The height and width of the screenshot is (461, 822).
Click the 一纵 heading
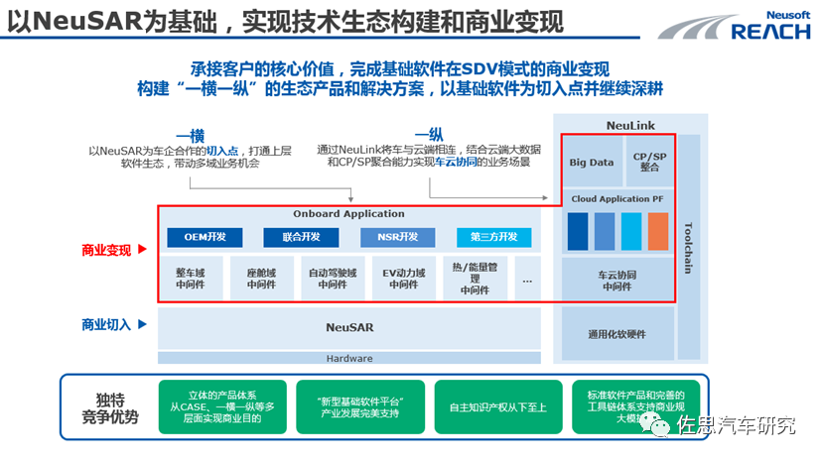429,135
